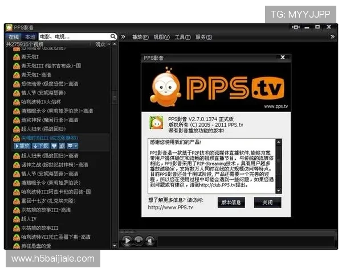Select 诸神之战 (超世纪封神榜)-高清 in list
342x273 pixels.
pos(55,165)
